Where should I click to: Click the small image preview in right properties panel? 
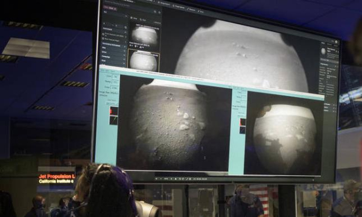point(323,51)
